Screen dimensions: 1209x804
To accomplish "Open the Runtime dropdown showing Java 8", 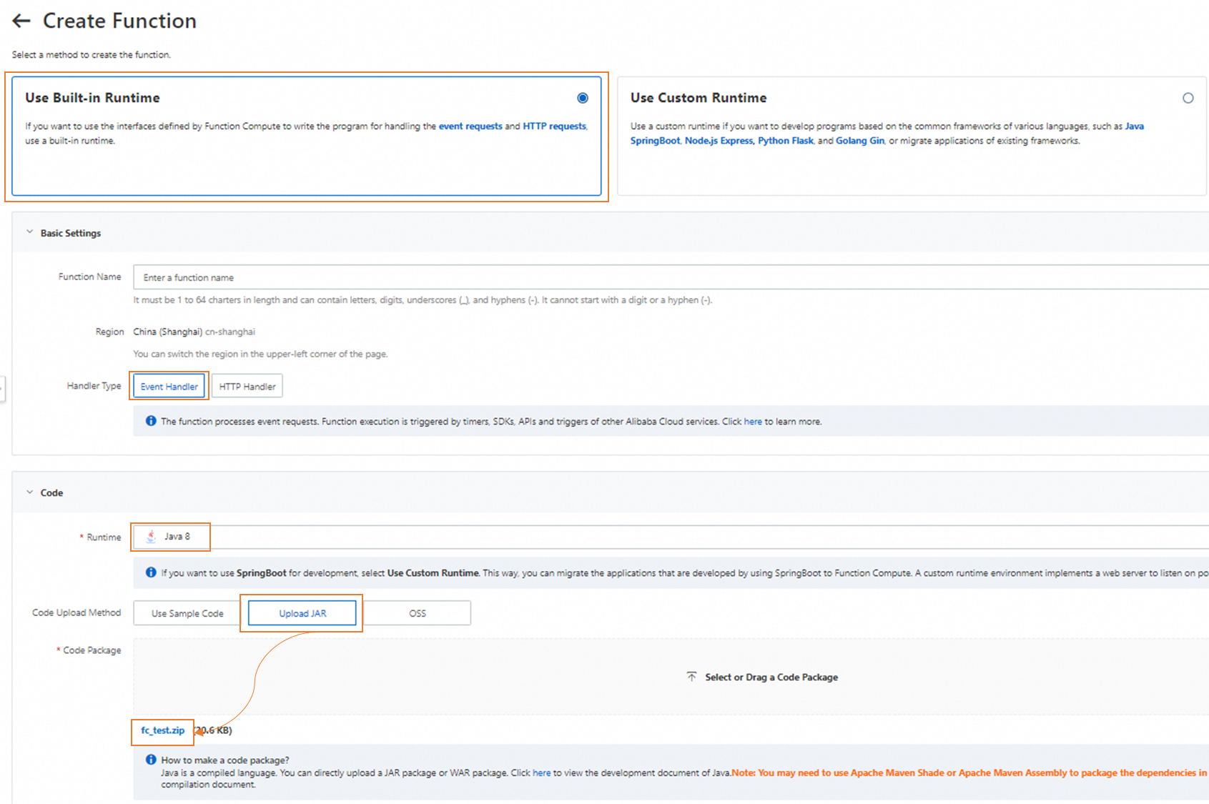I will (x=643, y=537).
